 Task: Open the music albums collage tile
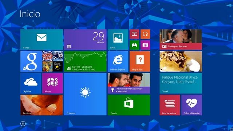tap(52, 61)
